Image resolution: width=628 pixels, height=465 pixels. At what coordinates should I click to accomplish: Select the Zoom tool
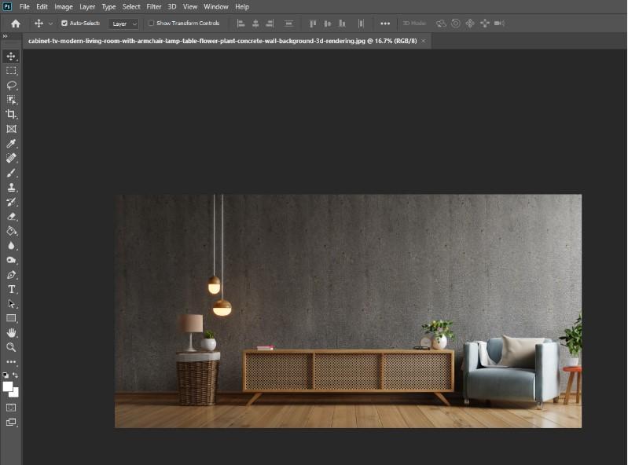coord(11,347)
